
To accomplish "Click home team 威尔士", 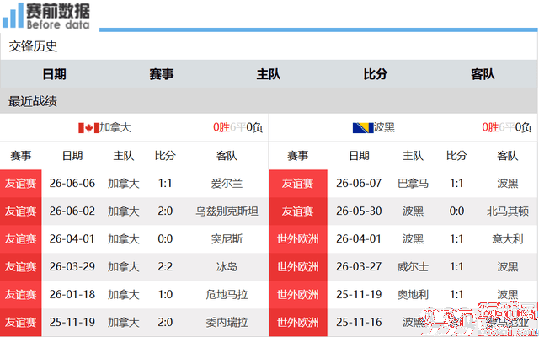I will (413, 266).
